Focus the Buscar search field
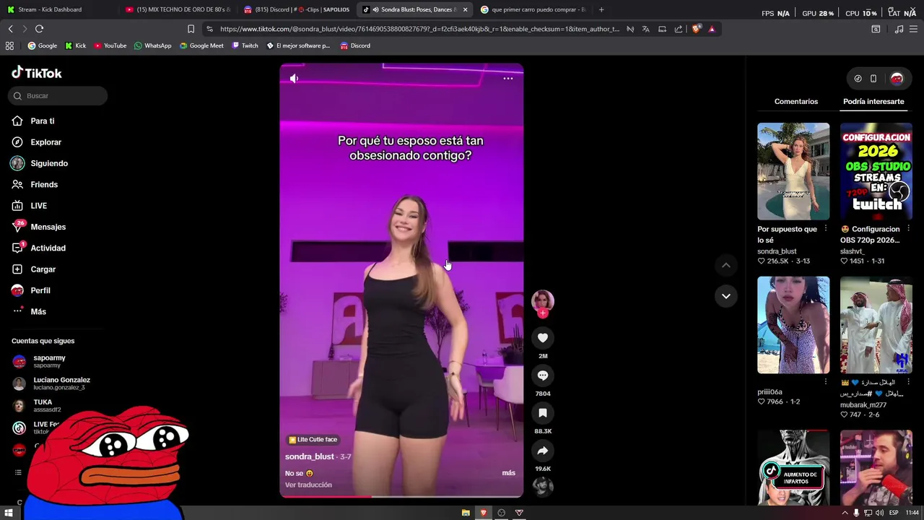 58,95
